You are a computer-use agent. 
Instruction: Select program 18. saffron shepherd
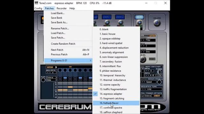(116, 112)
